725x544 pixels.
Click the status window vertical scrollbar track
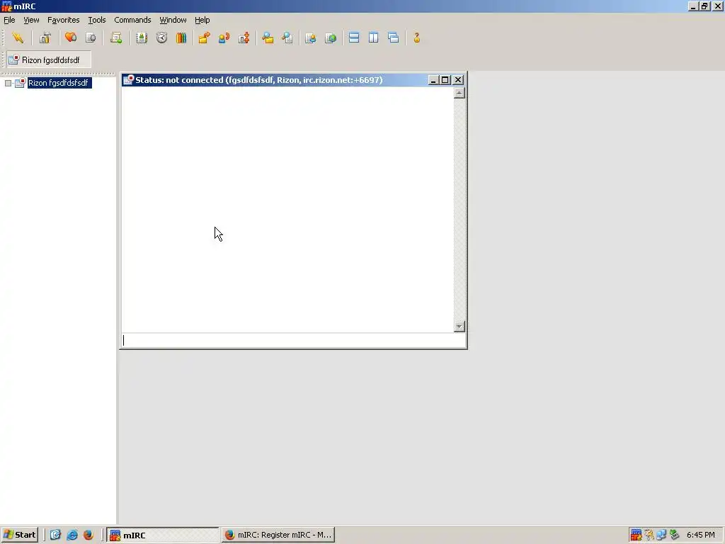[x=459, y=210]
